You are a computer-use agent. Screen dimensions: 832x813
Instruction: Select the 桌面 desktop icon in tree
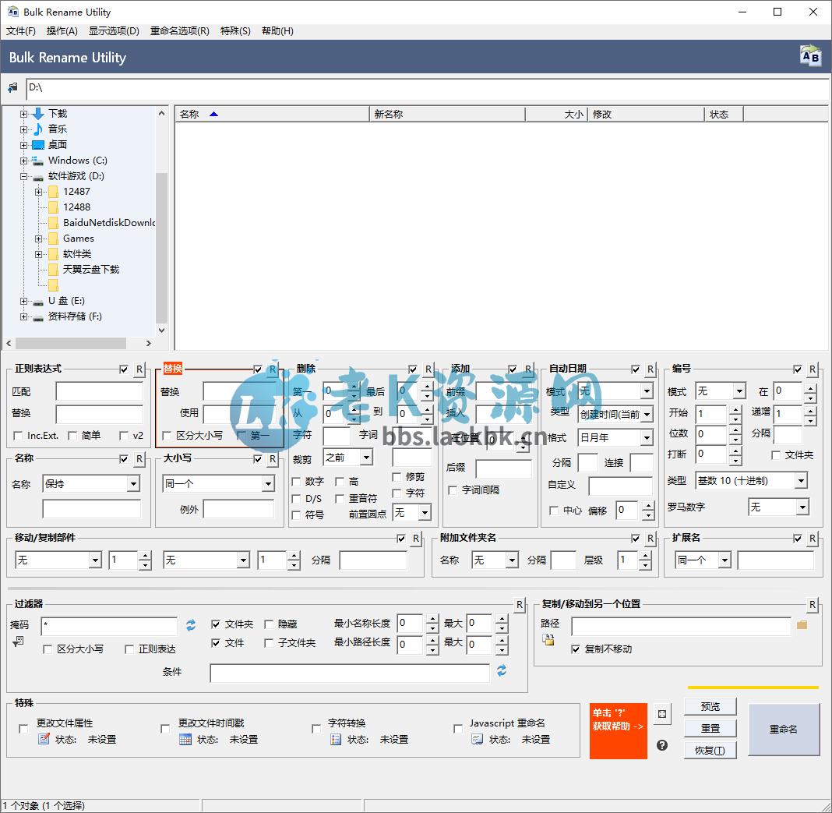tap(38, 145)
